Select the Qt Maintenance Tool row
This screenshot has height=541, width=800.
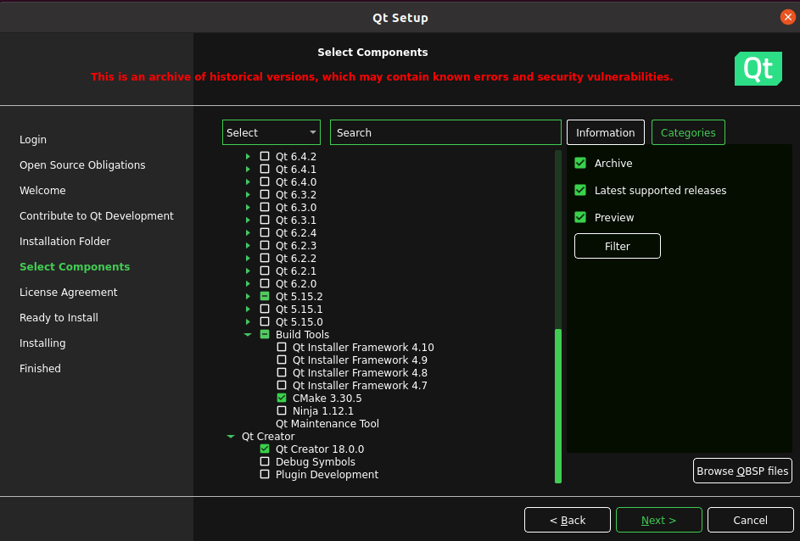pyautogui.click(x=327, y=424)
